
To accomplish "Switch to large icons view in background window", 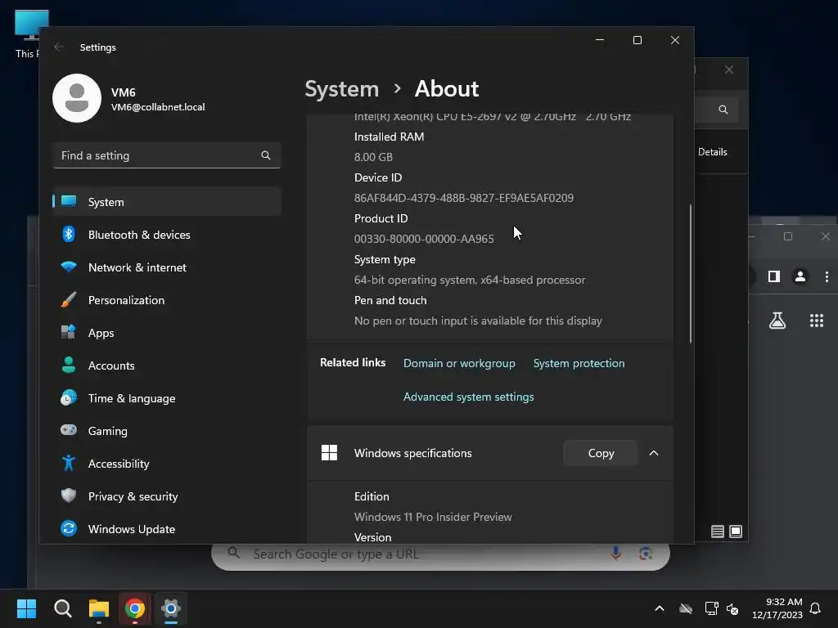I will coord(736,532).
